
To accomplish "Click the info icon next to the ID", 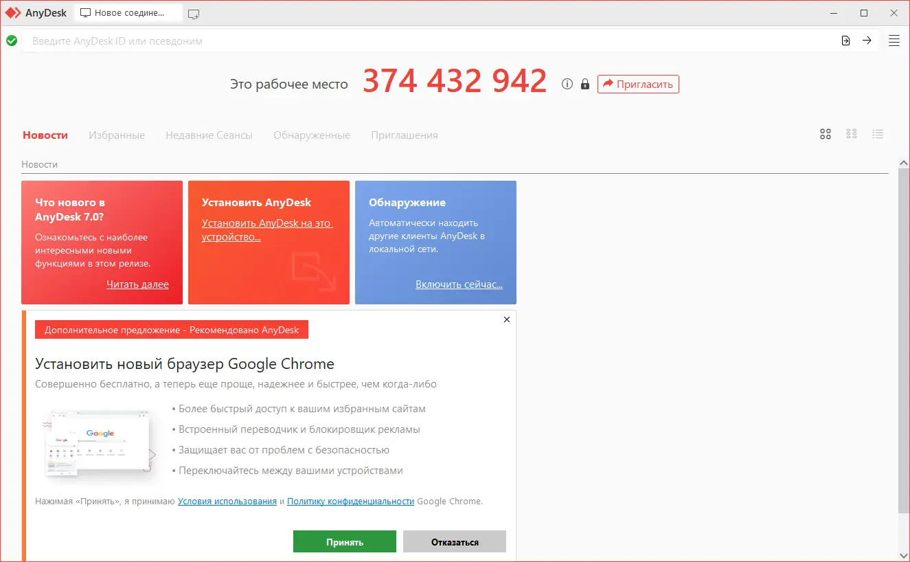I will tap(567, 84).
